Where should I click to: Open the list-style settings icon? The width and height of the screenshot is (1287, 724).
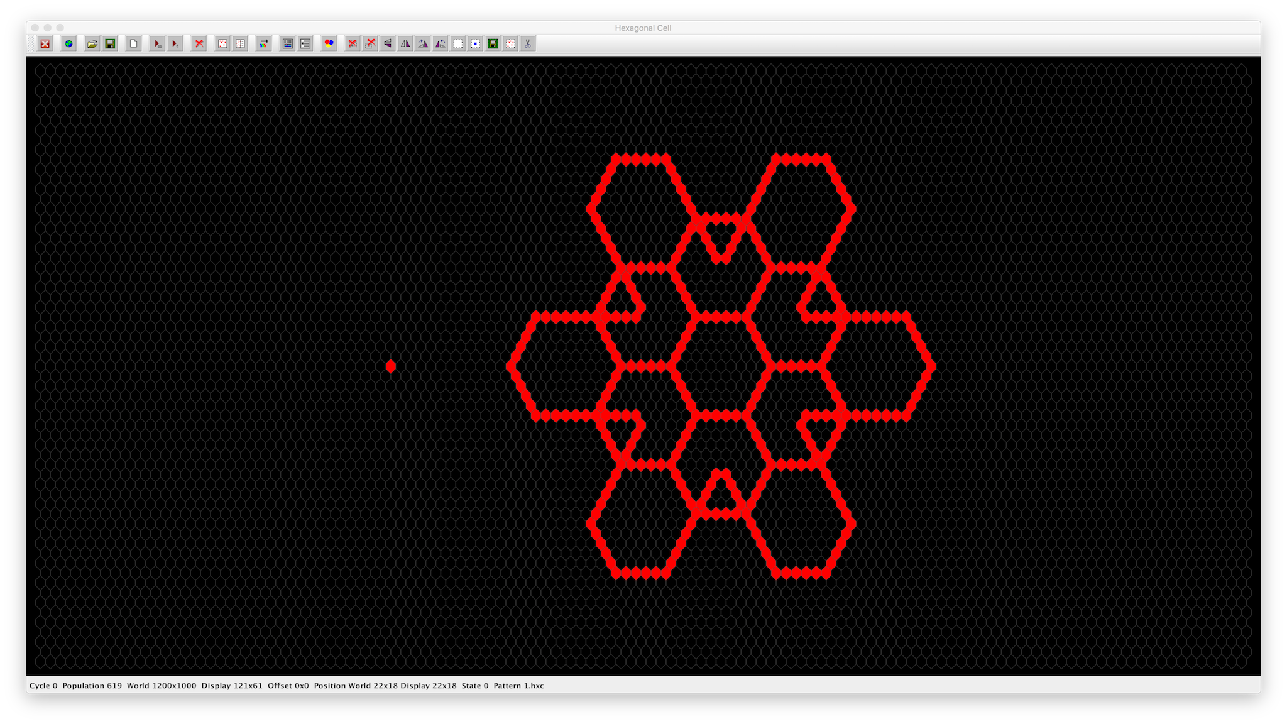(x=305, y=44)
